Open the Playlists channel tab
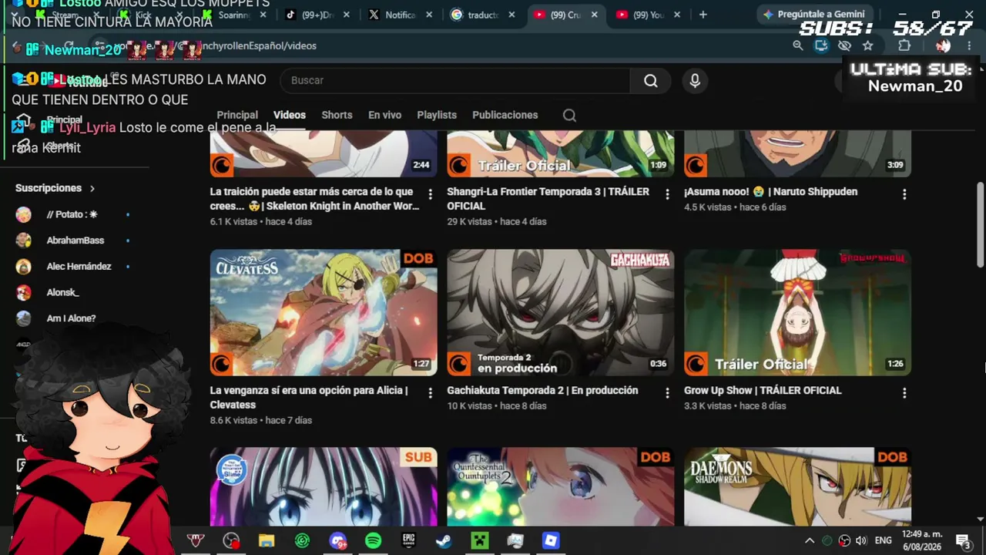Image resolution: width=986 pixels, height=555 pixels. coord(437,115)
